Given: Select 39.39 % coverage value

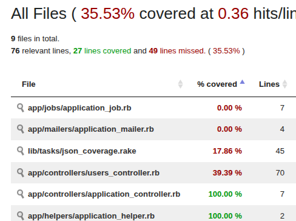Looking at the screenshot, I should click(x=227, y=173).
